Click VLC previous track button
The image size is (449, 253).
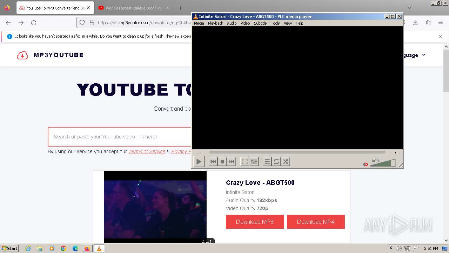click(x=213, y=162)
